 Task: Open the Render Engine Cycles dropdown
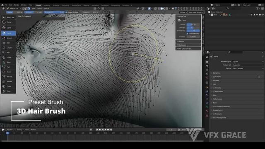tap(248, 62)
